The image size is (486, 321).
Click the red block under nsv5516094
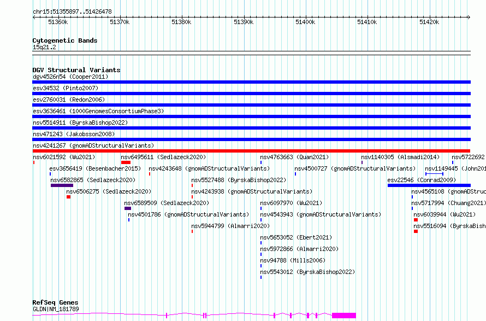click(416, 231)
